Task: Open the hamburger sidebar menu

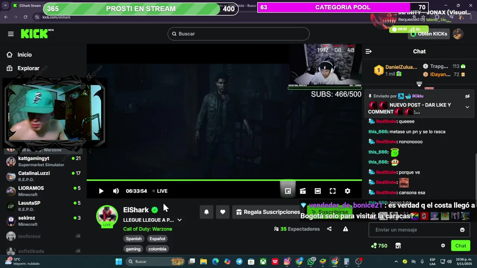Action: 11,34
